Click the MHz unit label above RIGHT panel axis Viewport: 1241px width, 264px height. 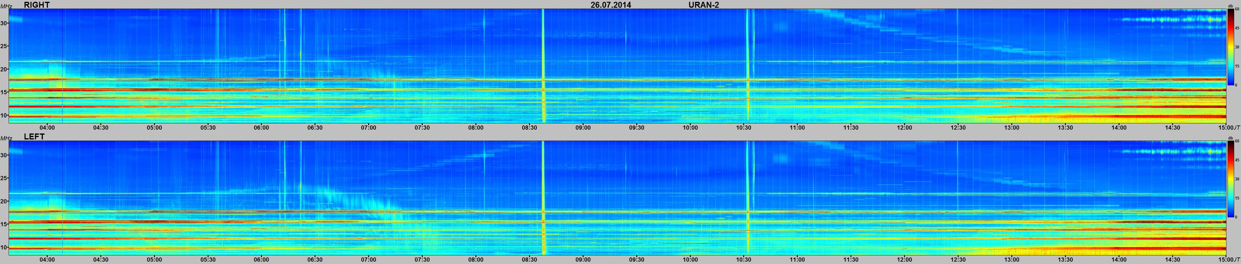6,7
